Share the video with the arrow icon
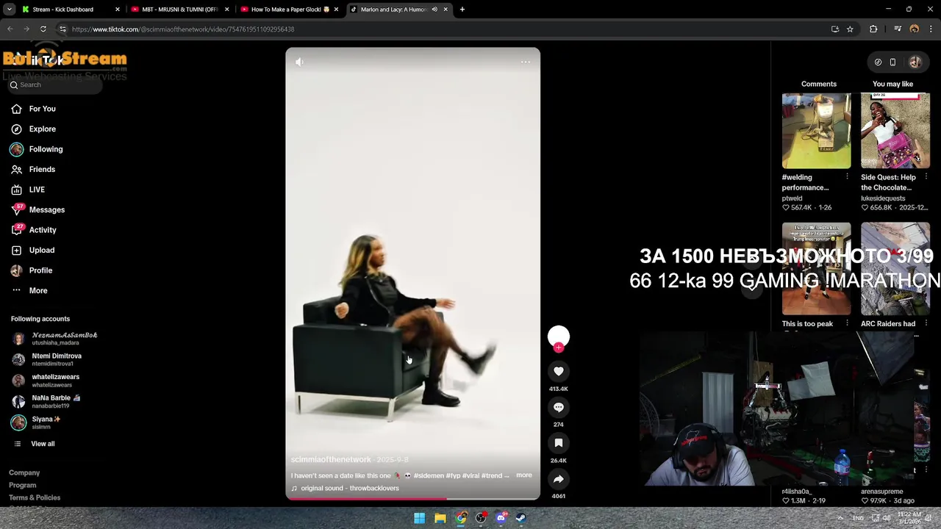This screenshot has width=941, height=529. click(559, 479)
